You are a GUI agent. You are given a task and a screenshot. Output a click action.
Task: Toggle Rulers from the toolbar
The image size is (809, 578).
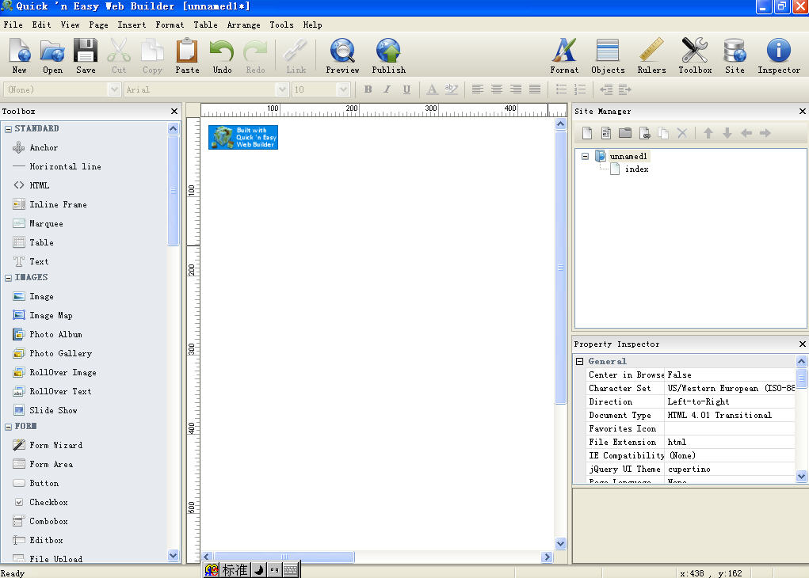651,55
